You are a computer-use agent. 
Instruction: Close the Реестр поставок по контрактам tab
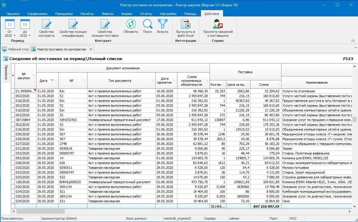[91, 49]
